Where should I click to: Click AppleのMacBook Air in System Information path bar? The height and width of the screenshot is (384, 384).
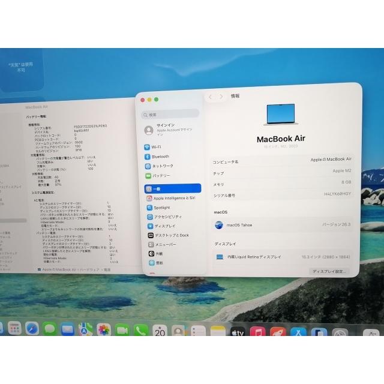point(59,269)
